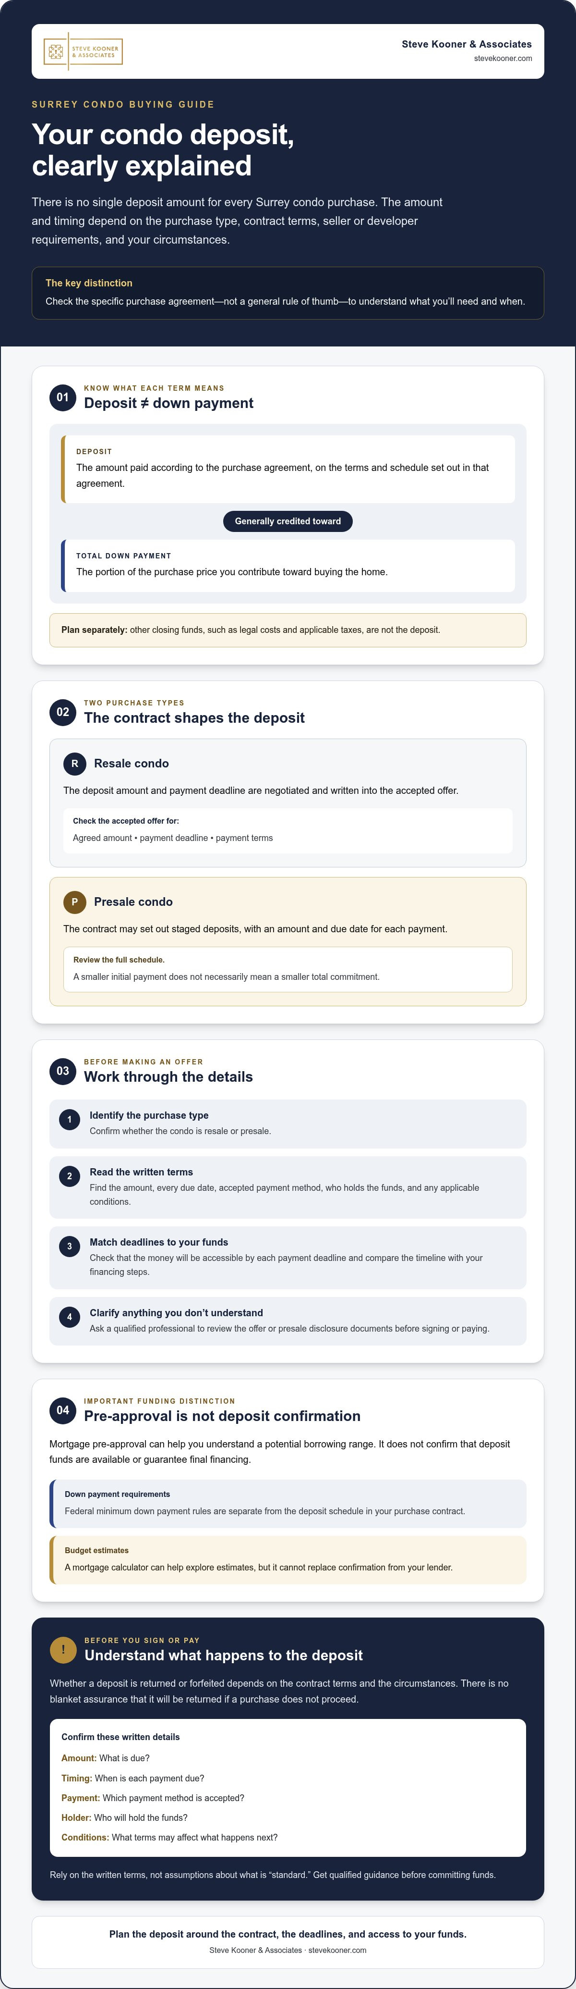The height and width of the screenshot is (1989, 576).
Task: Click the Plan separately note box
Action: click(x=288, y=630)
